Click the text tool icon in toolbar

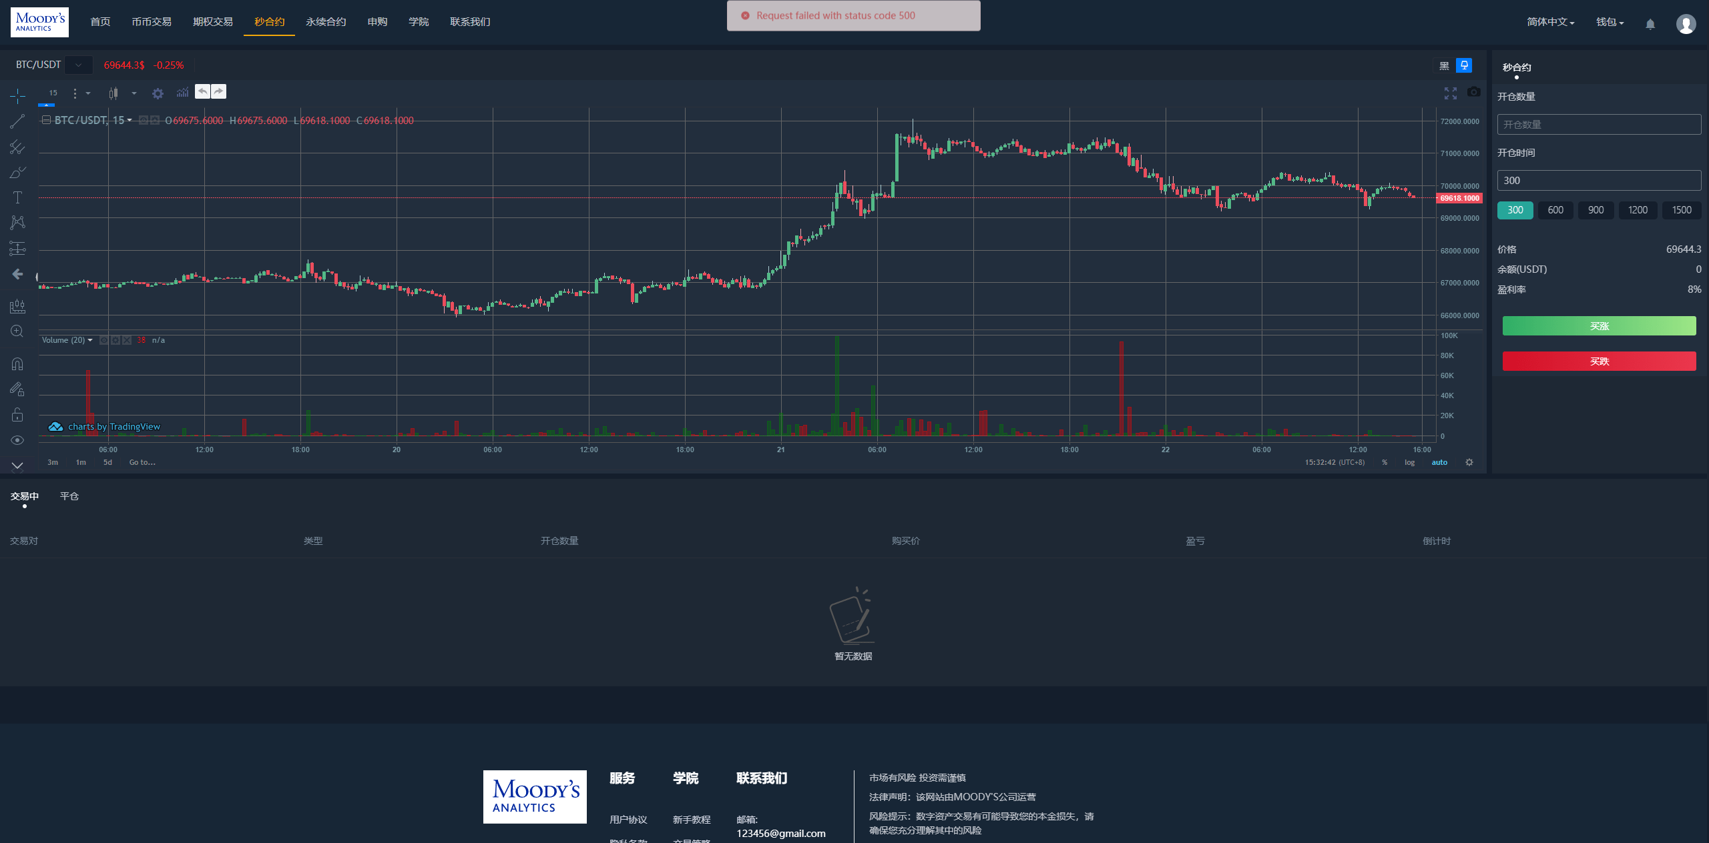(x=16, y=198)
